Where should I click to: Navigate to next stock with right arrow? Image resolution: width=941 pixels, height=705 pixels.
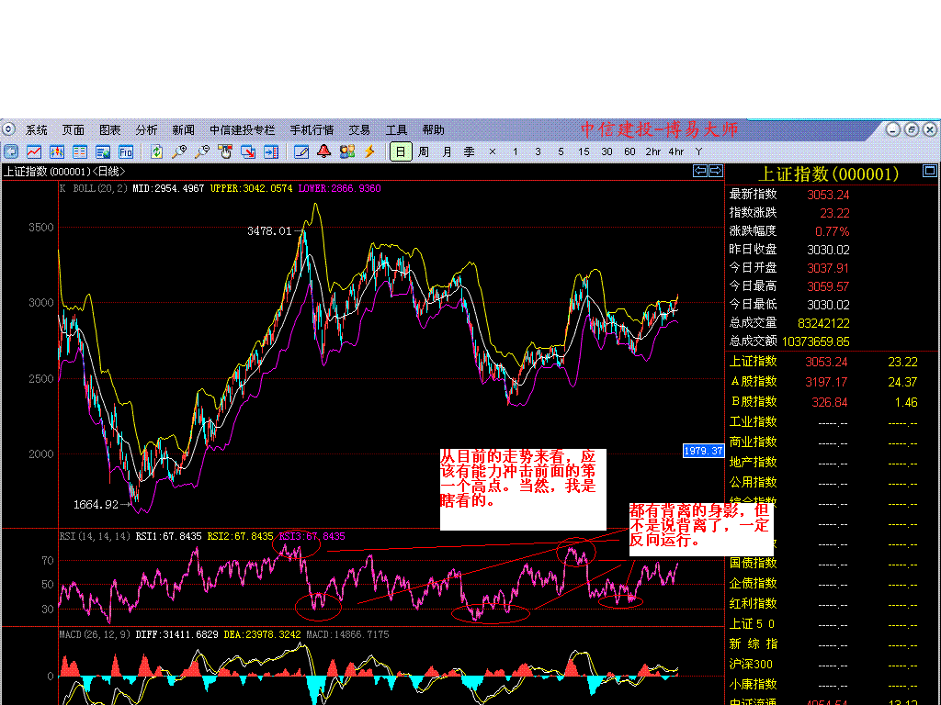(x=715, y=171)
